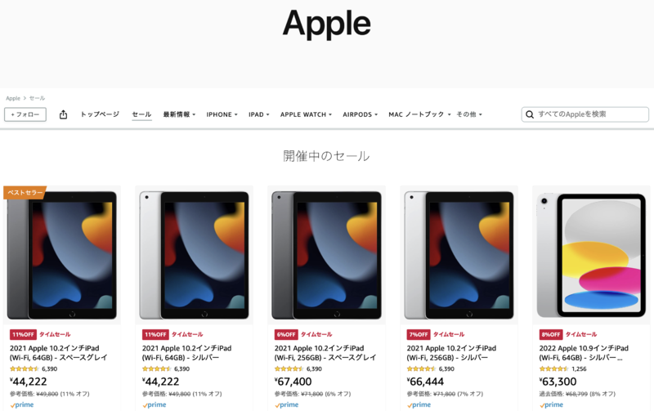Open the IPAD dropdown menu
Screen dimensions: 654x411
pos(258,114)
